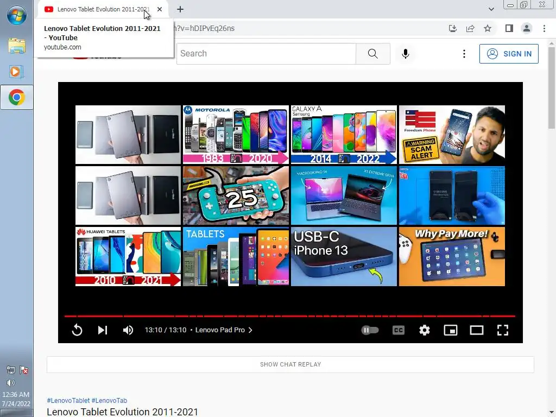Skip to next video in player
Image resolution: width=556 pixels, height=417 pixels.
[x=103, y=330]
